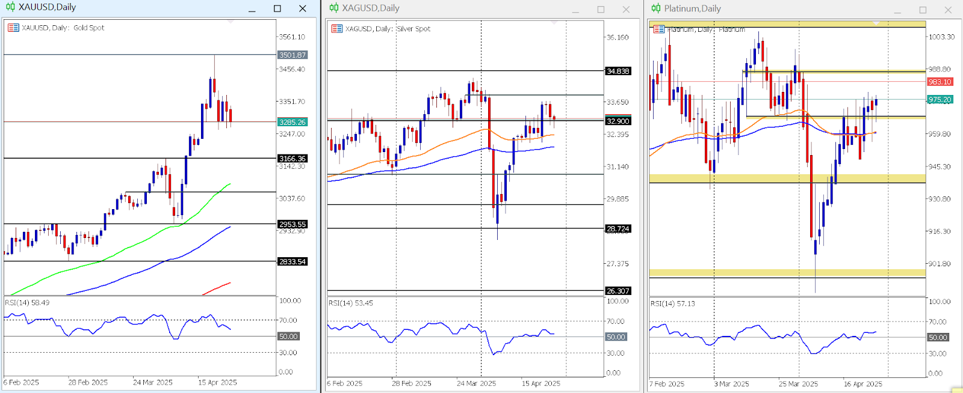Click the 2833.54 horizontal line label

click(293, 261)
